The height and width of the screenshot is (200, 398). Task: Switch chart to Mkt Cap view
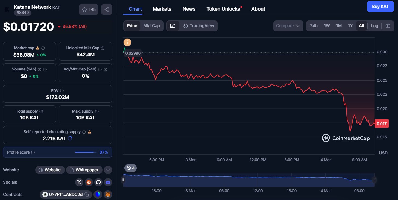coord(151,26)
